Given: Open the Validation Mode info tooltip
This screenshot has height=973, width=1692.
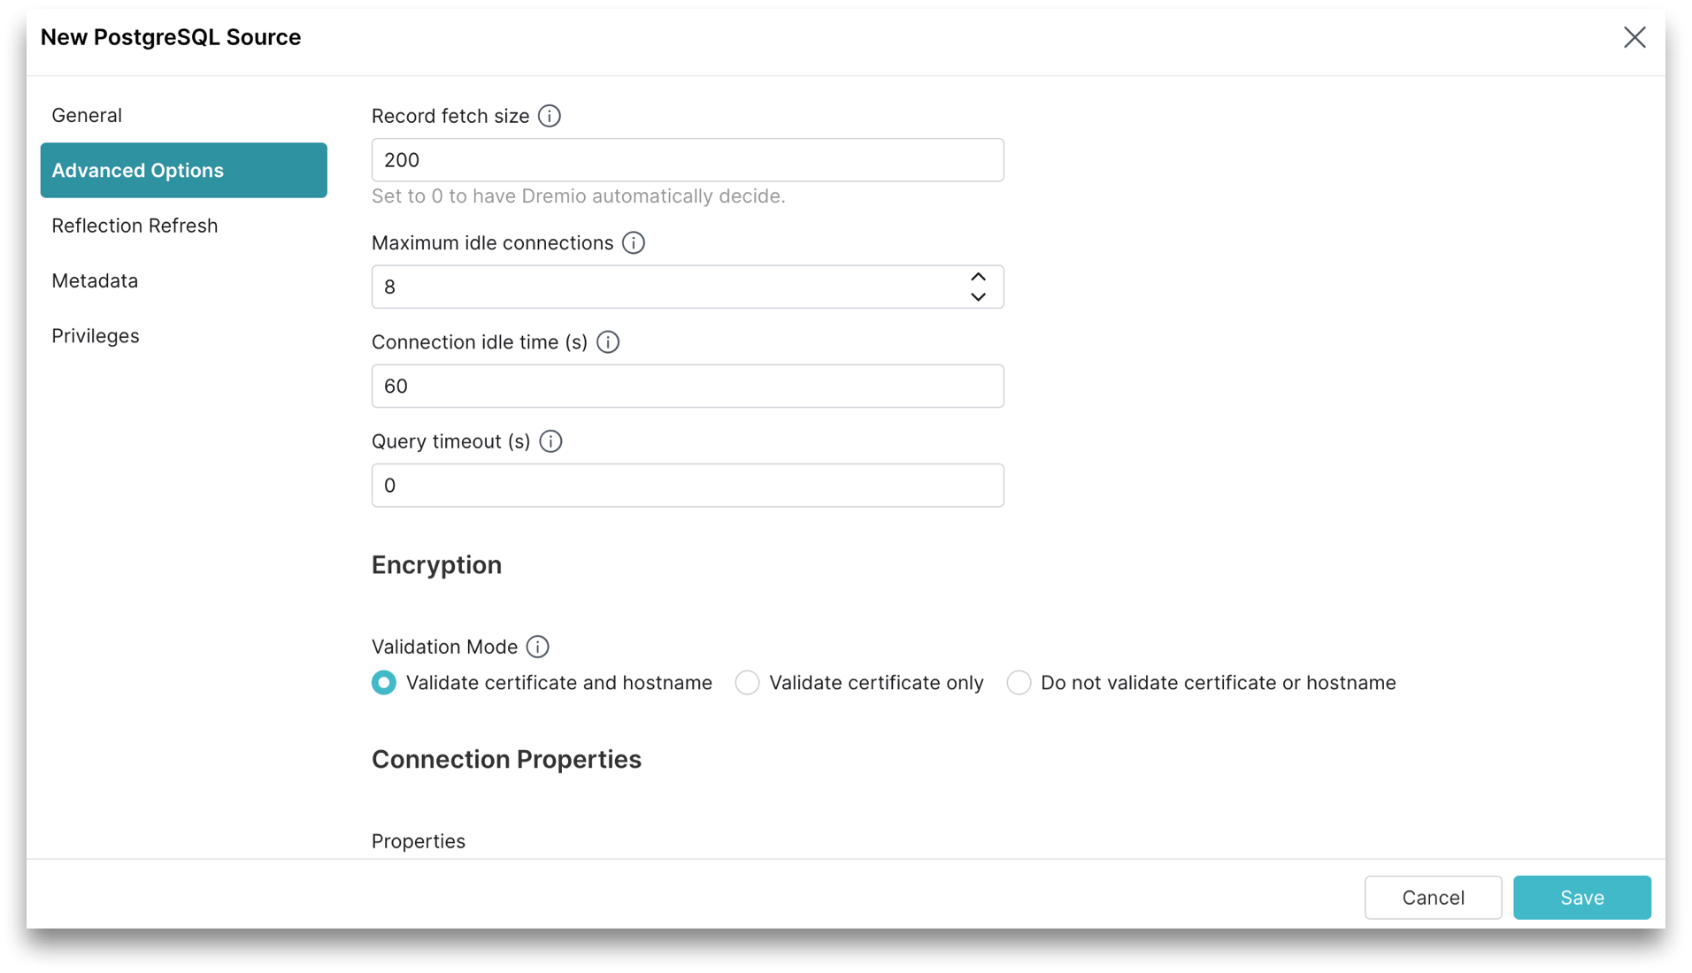Looking at the screenshot, I should pyautogui.click(x=537, y=647).
